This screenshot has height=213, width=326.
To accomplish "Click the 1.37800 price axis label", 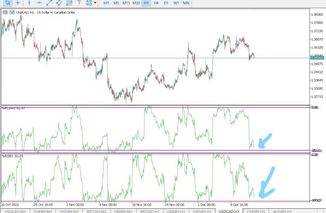I will coord(317,22).
